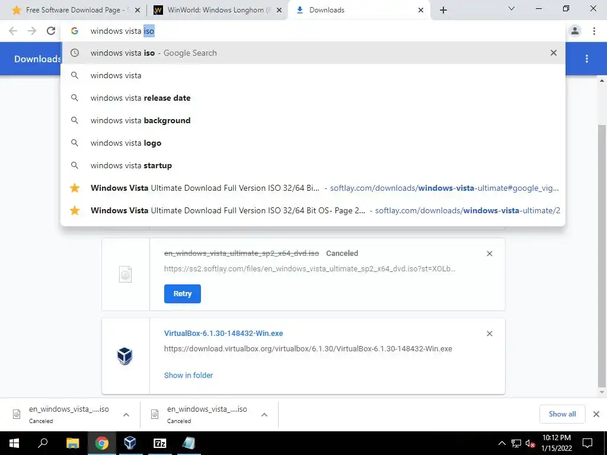
Task: Retry the canceled Vista ISO download
Action: 183,294
